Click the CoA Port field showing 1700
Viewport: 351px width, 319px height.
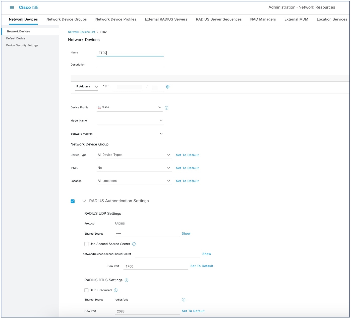[156, 267]
